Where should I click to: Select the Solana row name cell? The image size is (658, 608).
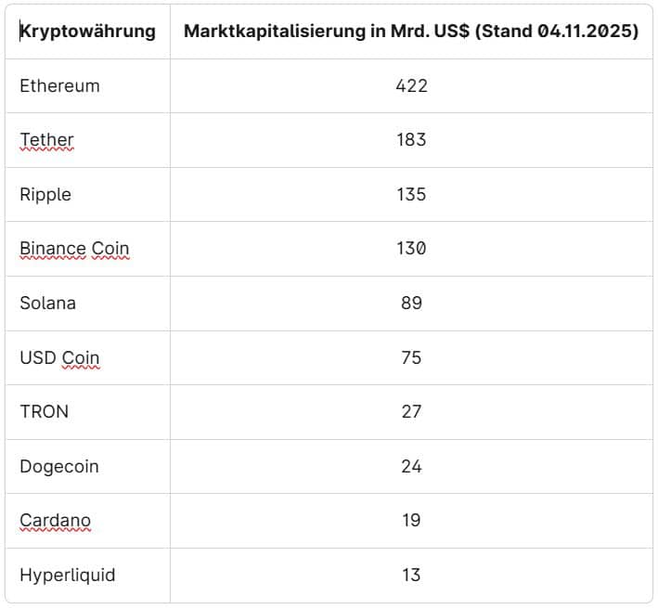tap(47, 303)
